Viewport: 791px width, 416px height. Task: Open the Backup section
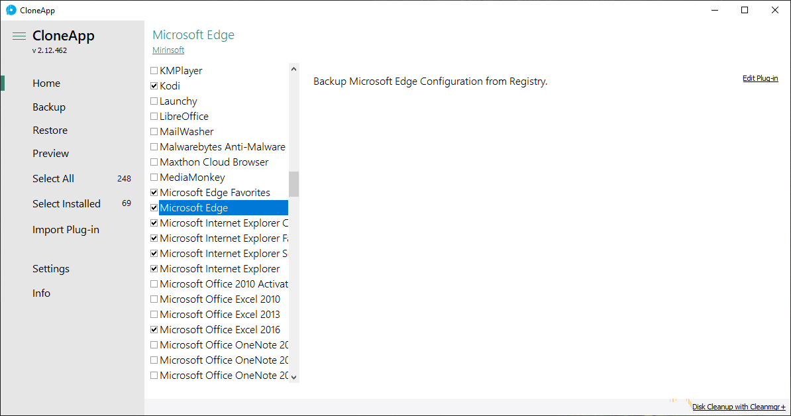coord(49,107)
